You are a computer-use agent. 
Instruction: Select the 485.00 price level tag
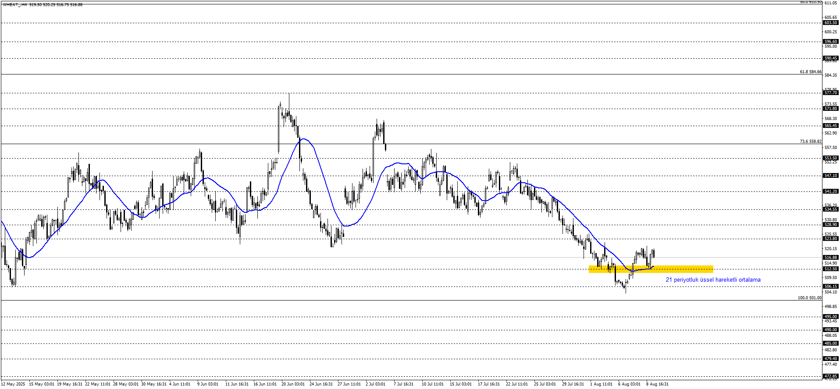pos(831,343)
